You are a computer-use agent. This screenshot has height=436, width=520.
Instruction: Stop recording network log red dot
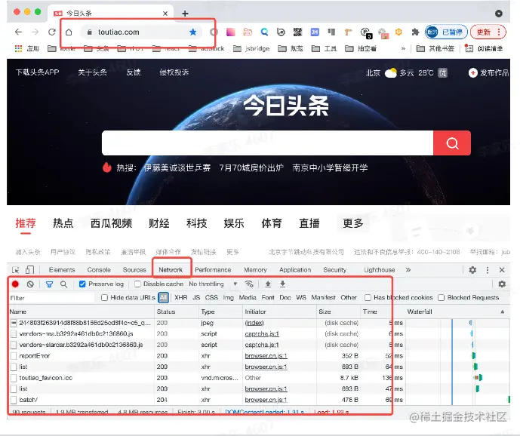coord(15,284)
